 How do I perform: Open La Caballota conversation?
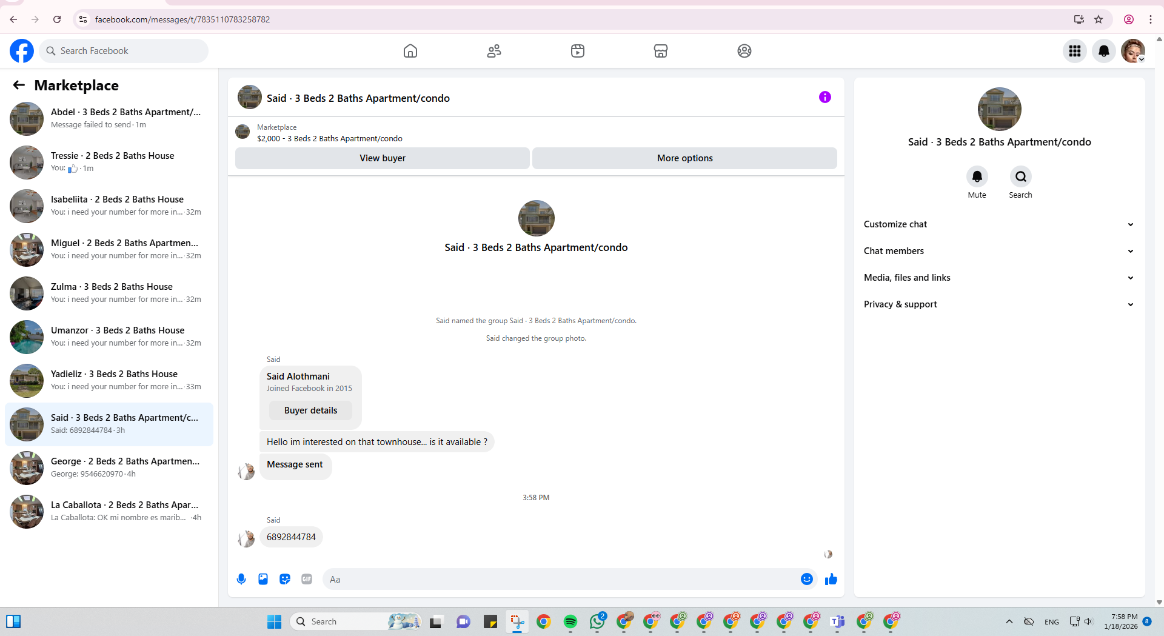pyautogui.click(x=109, y=511)
